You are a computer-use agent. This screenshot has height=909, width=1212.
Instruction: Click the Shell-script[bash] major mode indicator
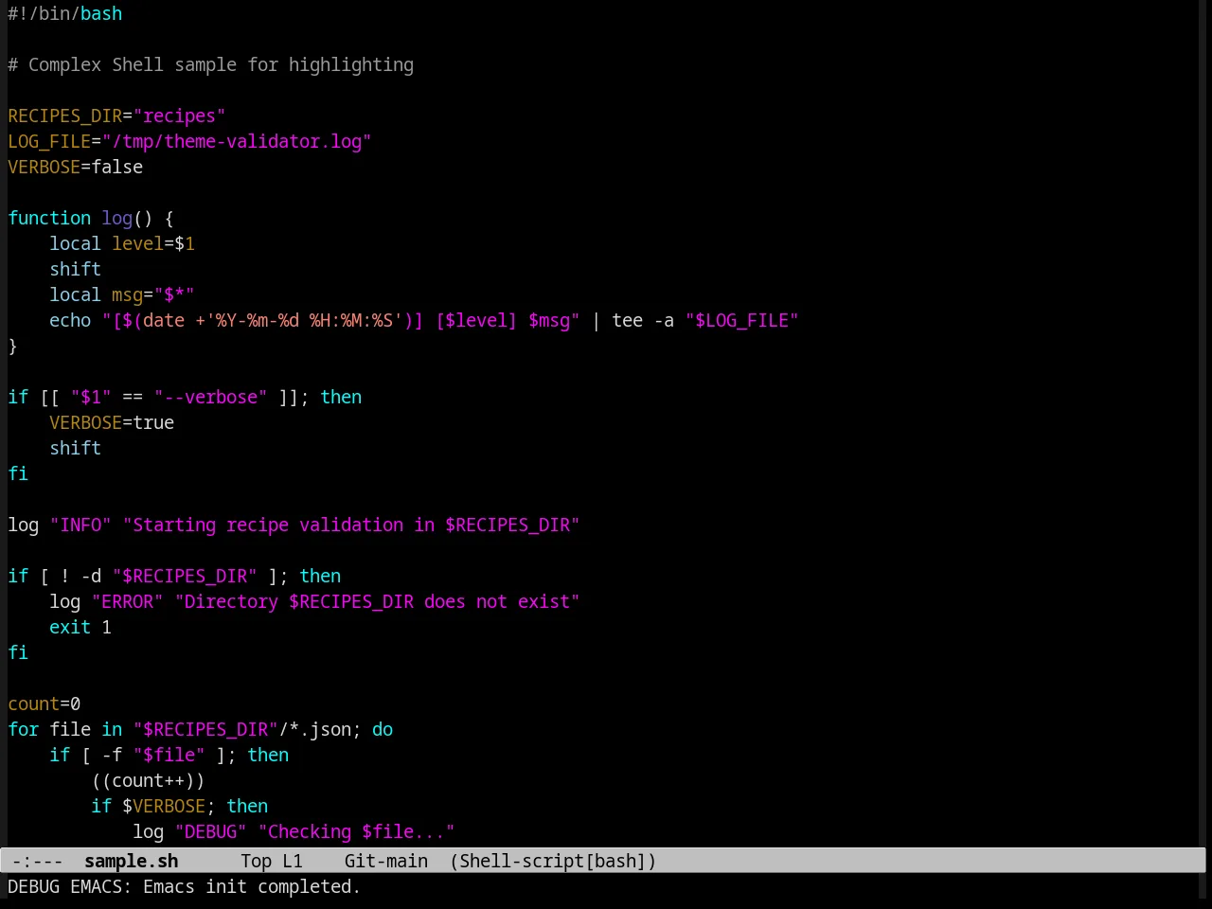point(553,861)
